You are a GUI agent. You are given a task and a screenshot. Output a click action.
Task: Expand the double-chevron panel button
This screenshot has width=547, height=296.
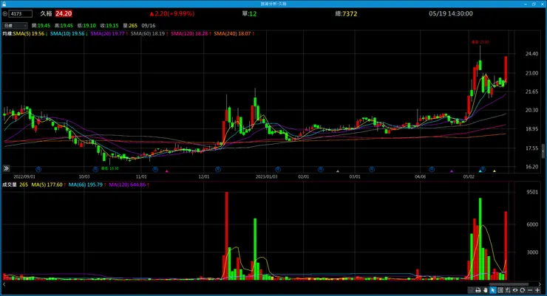pyautogui.click(x=6, y=168)
